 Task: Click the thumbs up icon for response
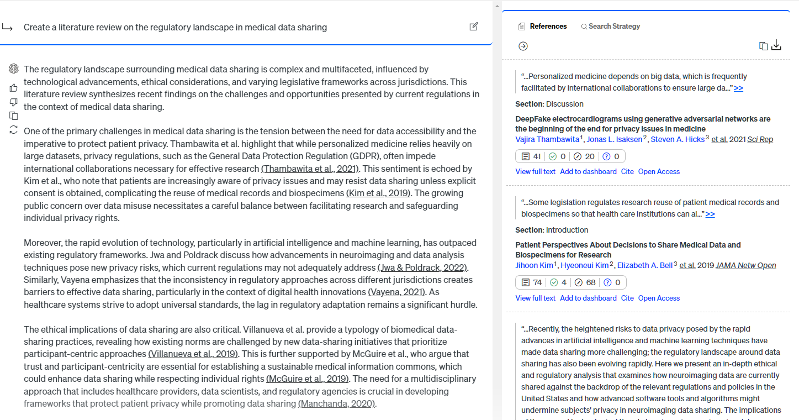pyautogui.click(x=14, y=88)
